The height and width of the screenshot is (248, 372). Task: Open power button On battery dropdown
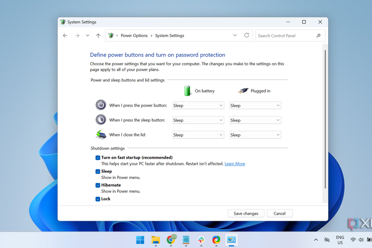coord(198,105)
